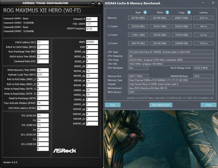Click the tWRWR_sg field
Viewport: 218px width, 168px height.
[x=92, y=109]
